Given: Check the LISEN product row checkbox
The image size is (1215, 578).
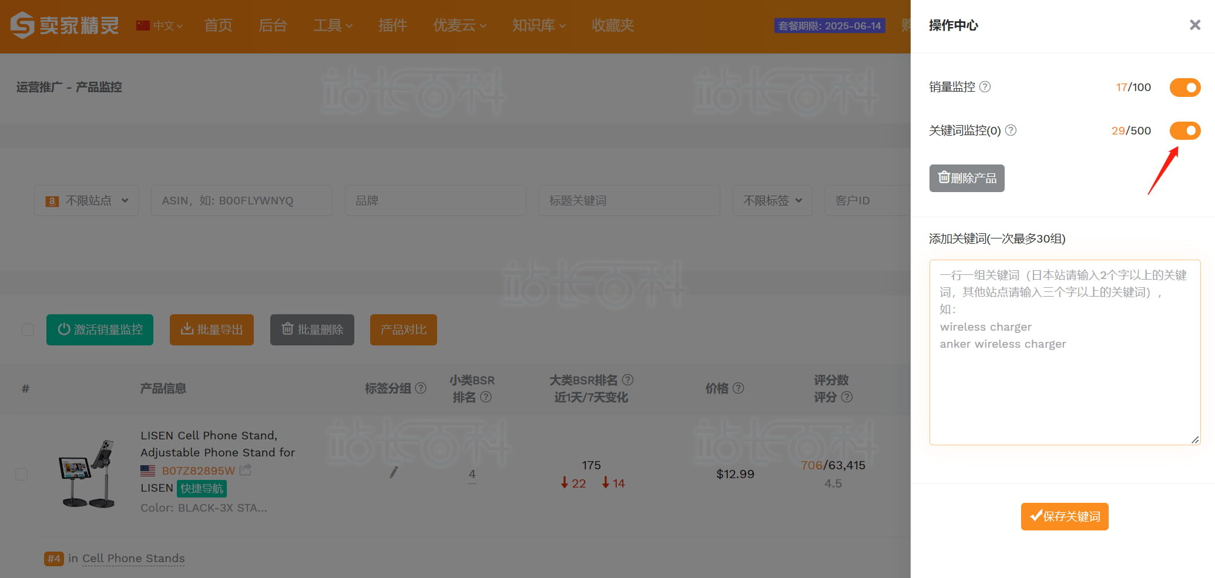Looking at the screenshot, I should click(x=22, y=473).
